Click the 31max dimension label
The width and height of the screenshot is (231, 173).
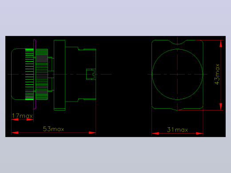(177, 130)
